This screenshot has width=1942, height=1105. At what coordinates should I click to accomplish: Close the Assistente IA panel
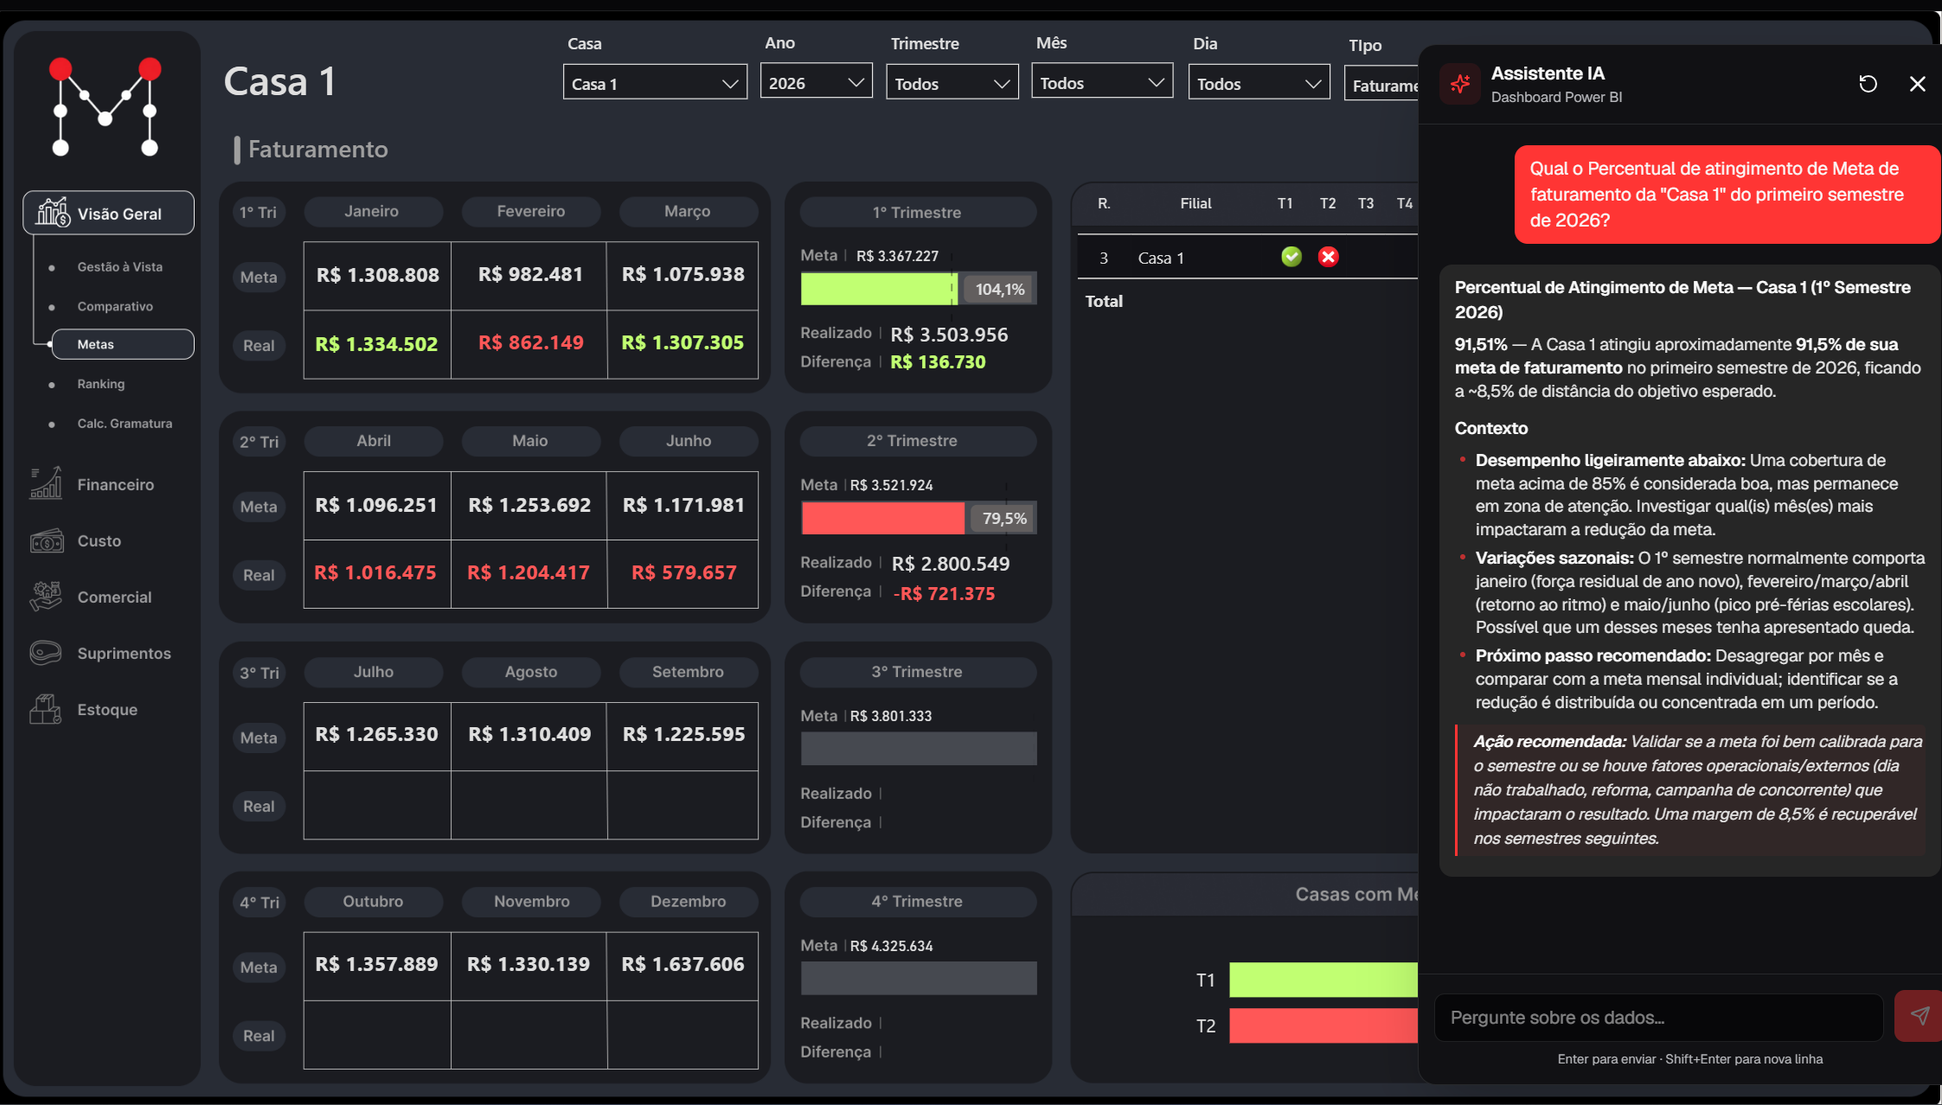pos(1917,84)
